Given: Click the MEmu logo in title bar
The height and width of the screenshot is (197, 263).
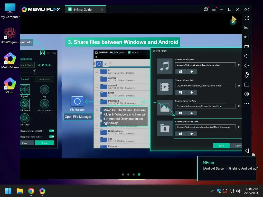Looking at the screenshot, I should point(41,9).
